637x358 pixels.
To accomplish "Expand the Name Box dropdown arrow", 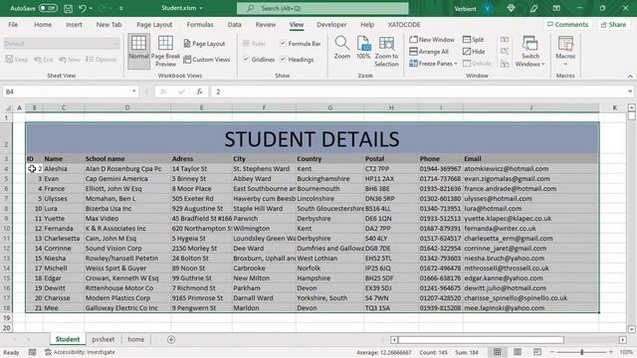I will click(133, 91).
